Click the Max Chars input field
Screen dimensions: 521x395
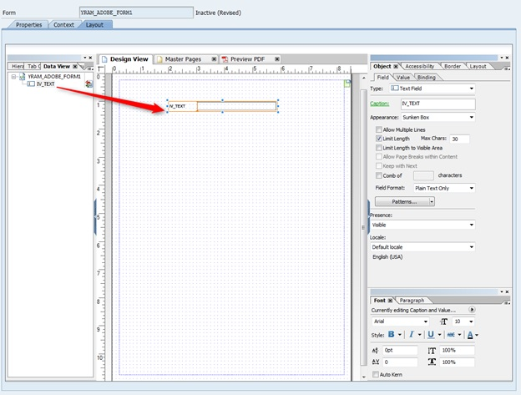tap(459, 139)
